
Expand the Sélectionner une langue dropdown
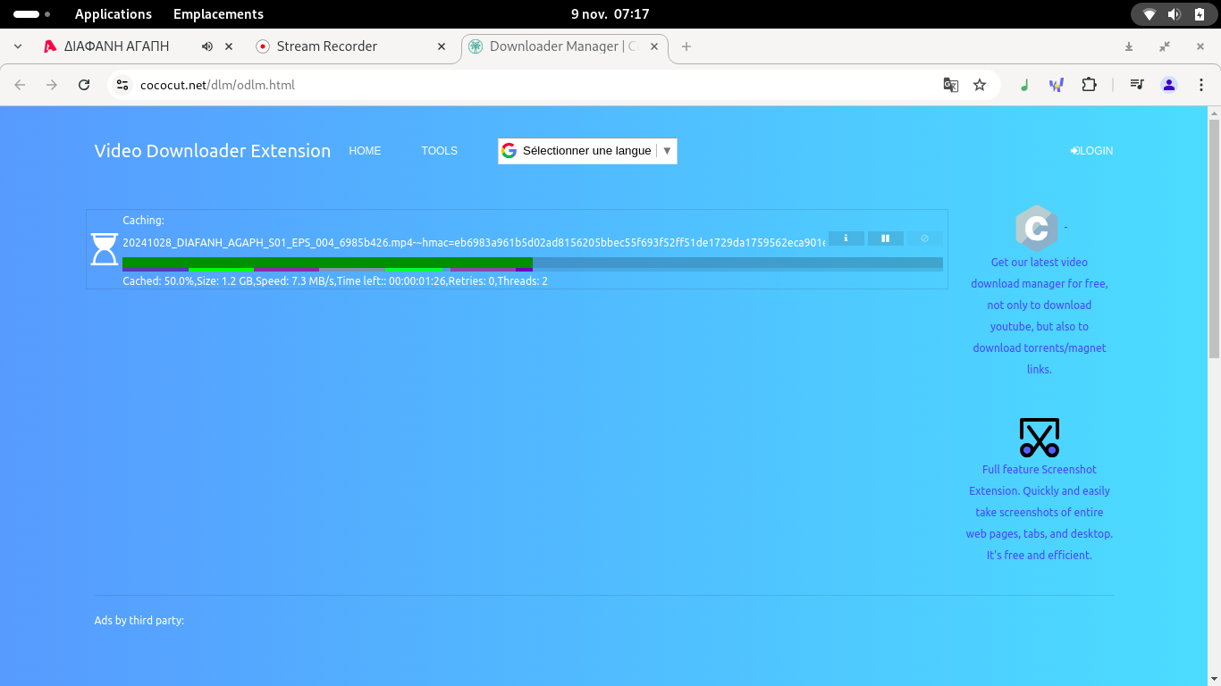[587, 151]
